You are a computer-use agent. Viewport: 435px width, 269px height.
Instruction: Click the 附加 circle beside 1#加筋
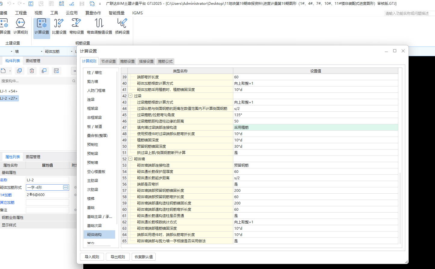pos(75,195)
